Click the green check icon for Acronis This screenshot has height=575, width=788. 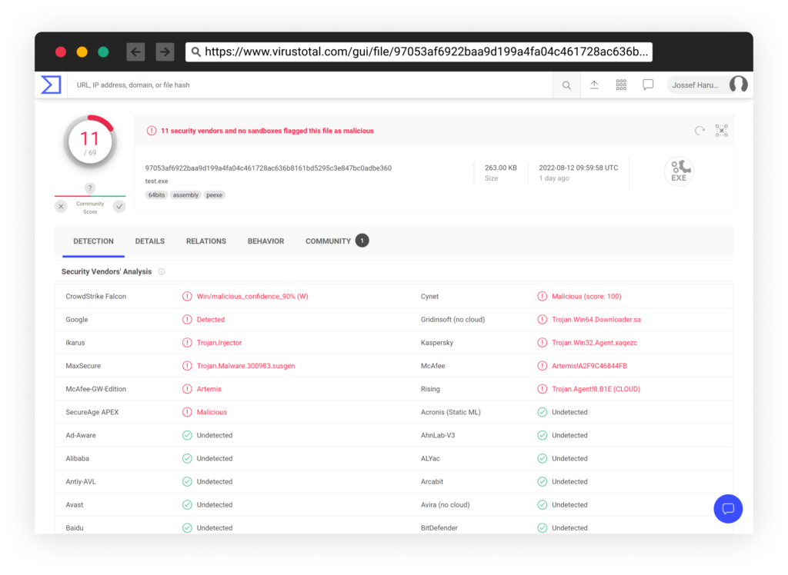(x=543, y=412)
